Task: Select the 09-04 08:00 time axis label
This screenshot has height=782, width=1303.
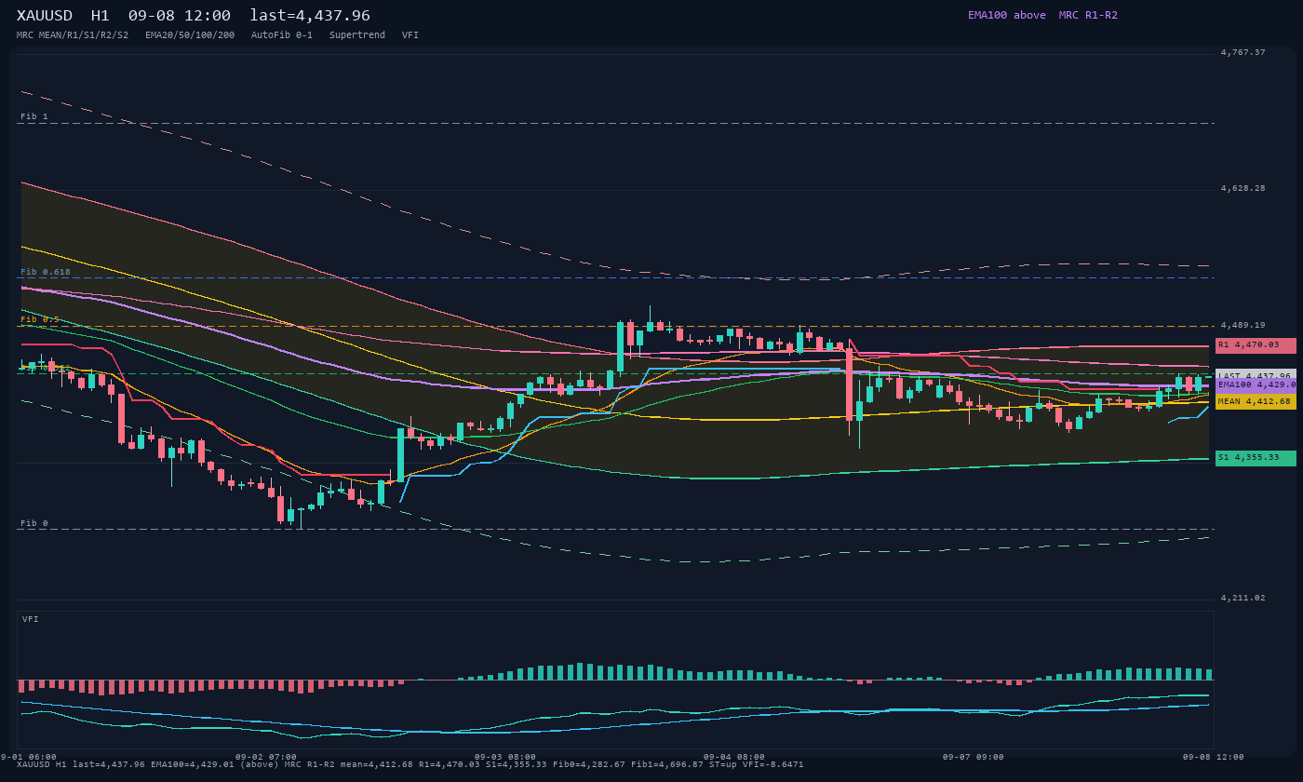Action: point(734,757)
